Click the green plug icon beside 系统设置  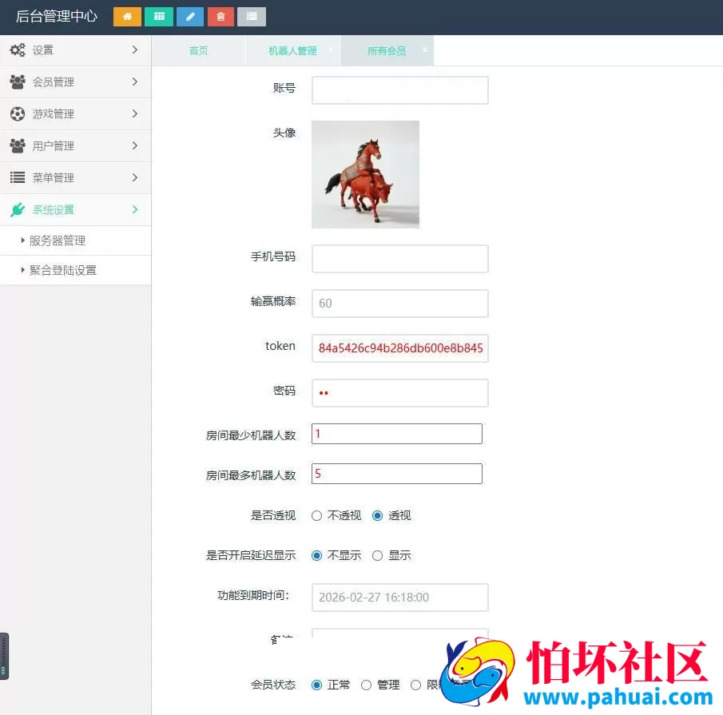[x=18, y=210]
